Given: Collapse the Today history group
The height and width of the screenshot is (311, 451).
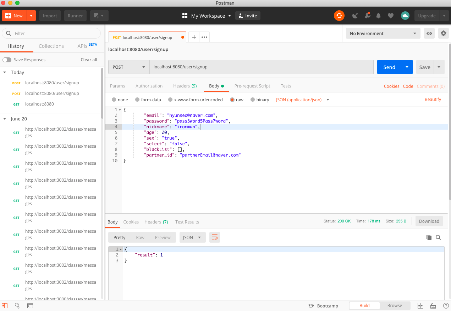Looking at the screenshot, I should (5, 72).
